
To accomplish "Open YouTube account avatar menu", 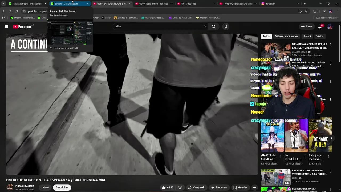I will coord(330,26).
